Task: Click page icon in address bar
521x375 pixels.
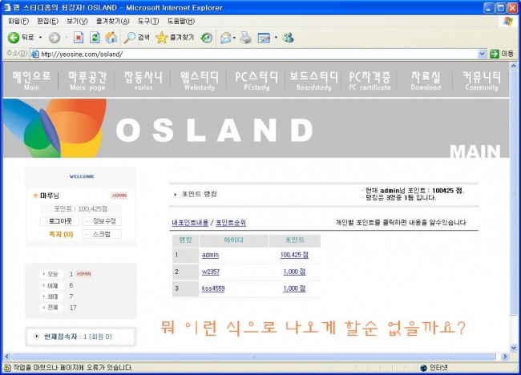Action: click(34, 54)
